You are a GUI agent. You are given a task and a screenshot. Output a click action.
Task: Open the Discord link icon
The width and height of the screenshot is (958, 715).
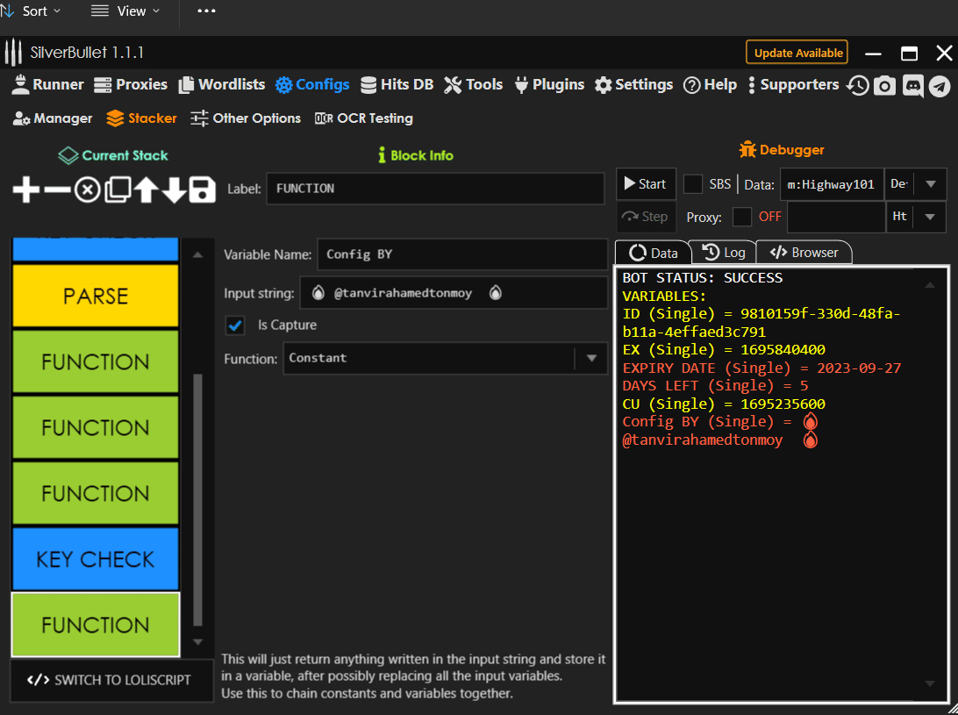click(912, 85)
